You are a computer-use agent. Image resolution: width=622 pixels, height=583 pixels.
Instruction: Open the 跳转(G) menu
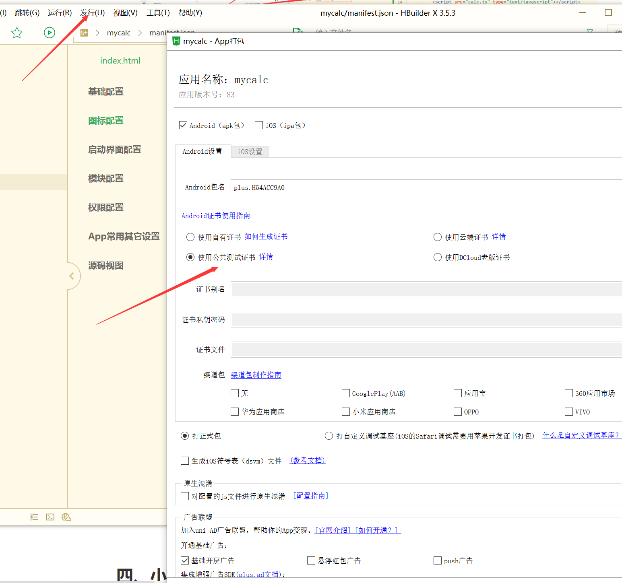click(27, 13)
